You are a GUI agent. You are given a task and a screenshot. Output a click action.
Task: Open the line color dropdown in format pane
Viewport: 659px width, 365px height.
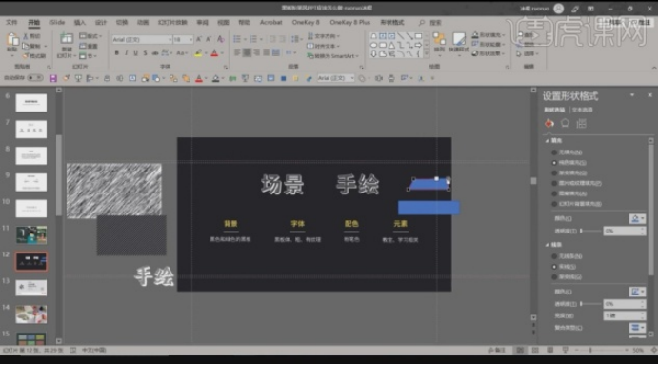pos(637,292)
